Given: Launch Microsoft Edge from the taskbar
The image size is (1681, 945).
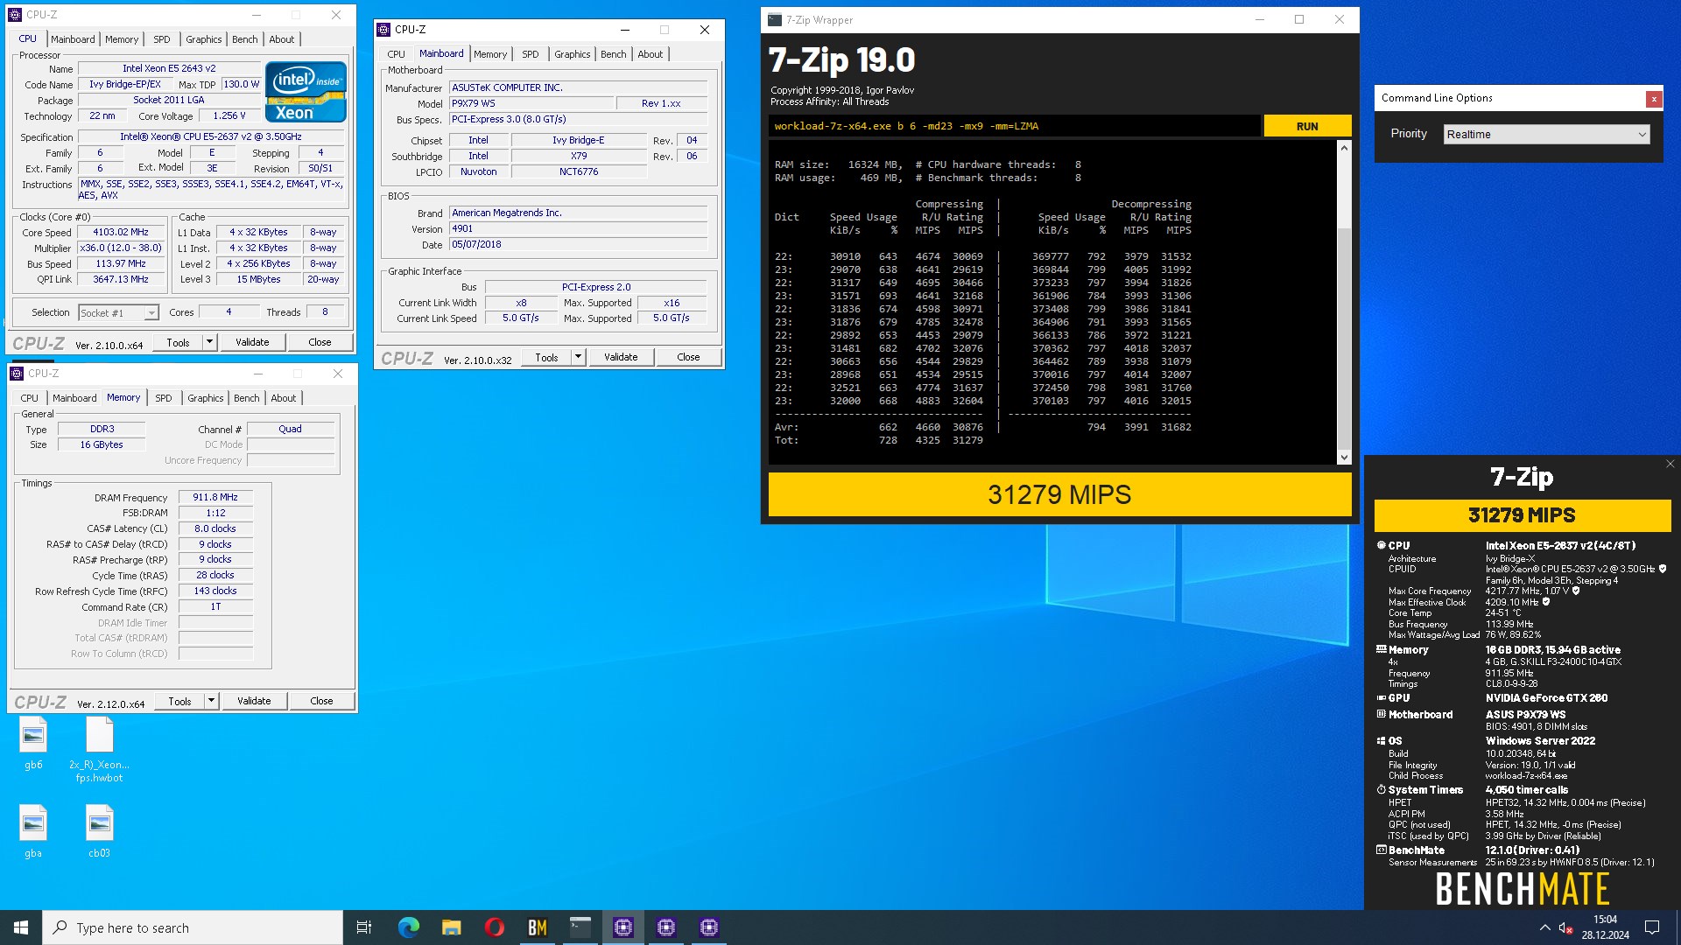Looking at the screenshot, I should 408,927.
